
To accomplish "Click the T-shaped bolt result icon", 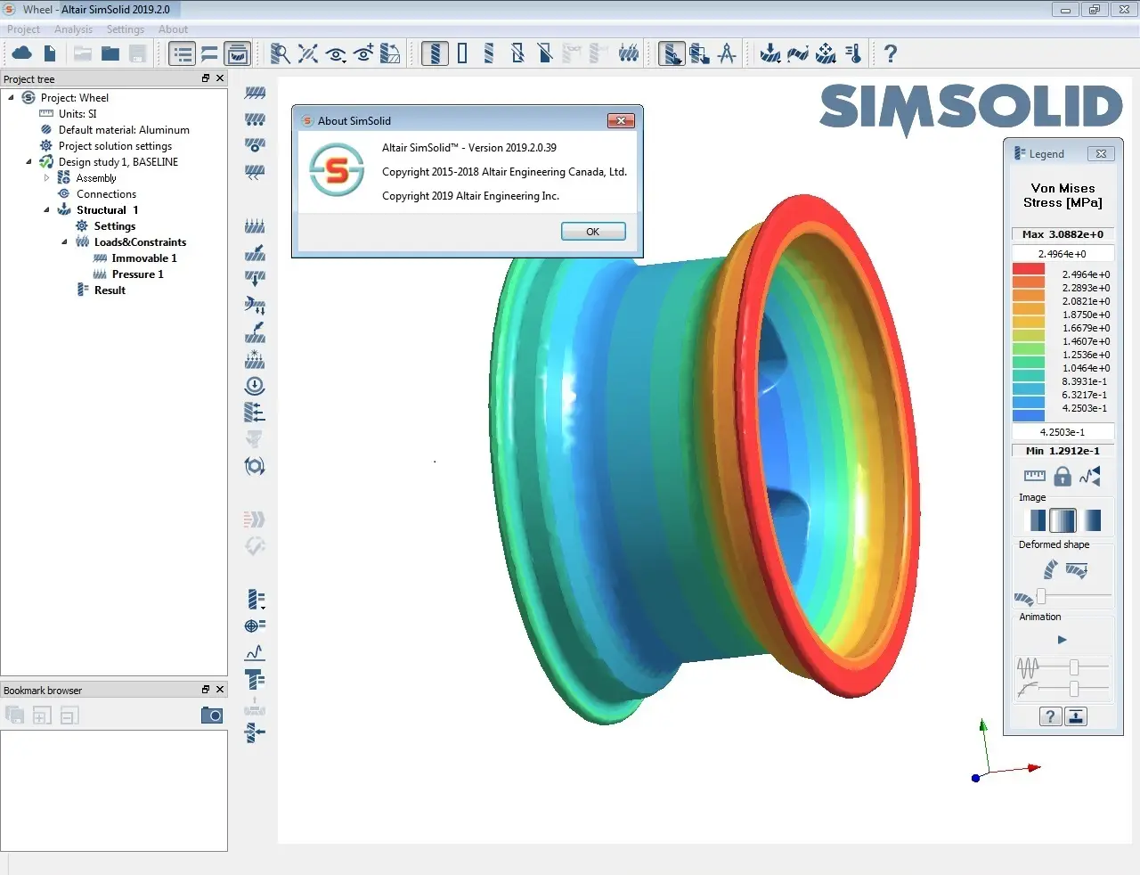I will click(255, 680).
